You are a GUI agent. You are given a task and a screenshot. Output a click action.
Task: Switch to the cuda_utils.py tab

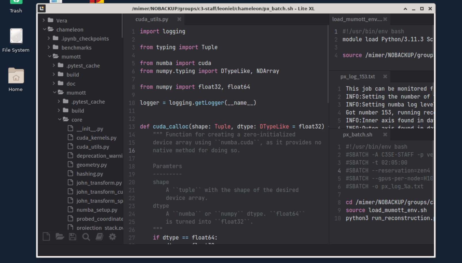pos(152,19)
